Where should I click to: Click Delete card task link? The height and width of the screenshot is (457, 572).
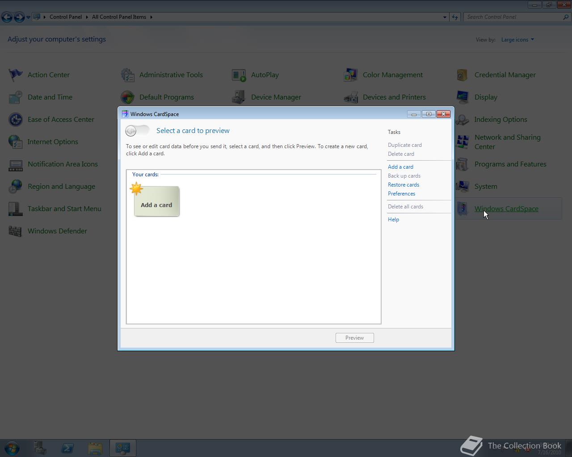pos(401,154)
